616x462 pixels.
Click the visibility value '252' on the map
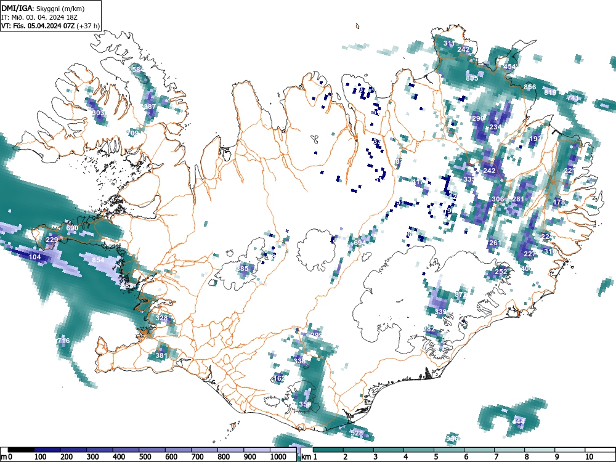(x=501, y=272)
